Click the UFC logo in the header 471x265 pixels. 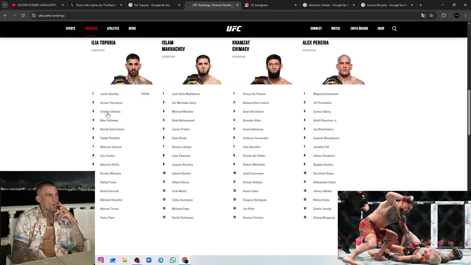pos(234,29)
